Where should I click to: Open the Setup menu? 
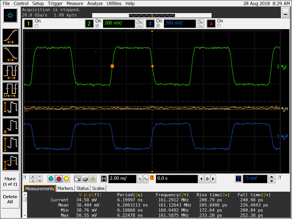click(x=38, y=3)
